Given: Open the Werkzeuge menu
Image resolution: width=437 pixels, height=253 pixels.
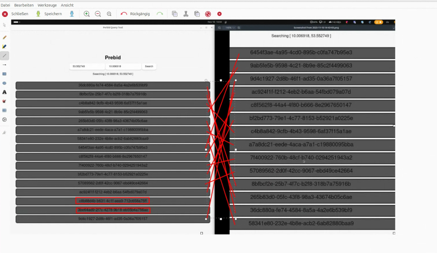Looking at the screenshot, I should [47, 5].
